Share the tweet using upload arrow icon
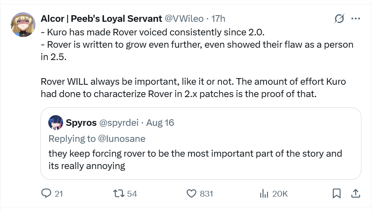The width and height of the screenshot is (373, 211). pos(355,193)
